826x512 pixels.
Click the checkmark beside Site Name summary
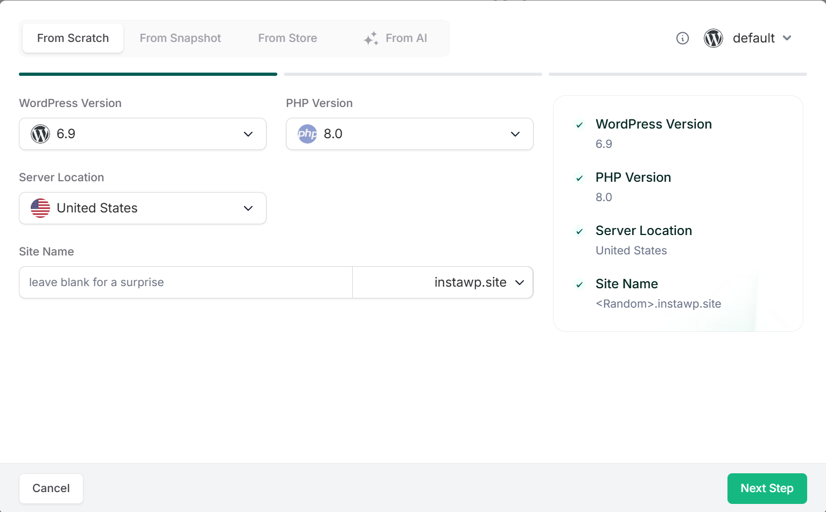pos(579,285)
